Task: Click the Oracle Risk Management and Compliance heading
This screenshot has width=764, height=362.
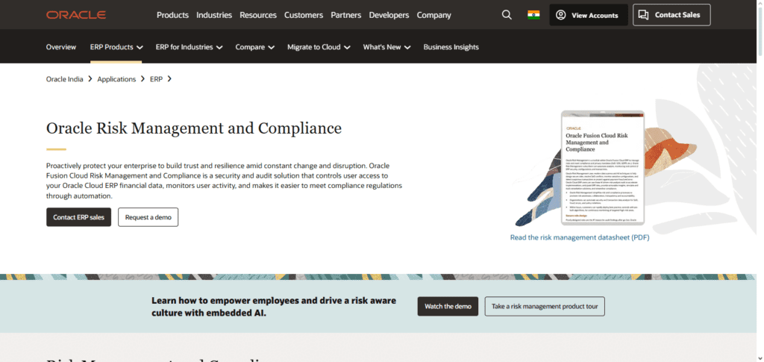Action: coord(194,128)
